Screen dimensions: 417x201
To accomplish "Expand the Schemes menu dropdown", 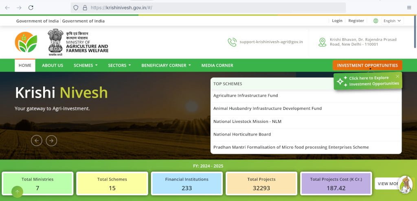I will [86, 66].
